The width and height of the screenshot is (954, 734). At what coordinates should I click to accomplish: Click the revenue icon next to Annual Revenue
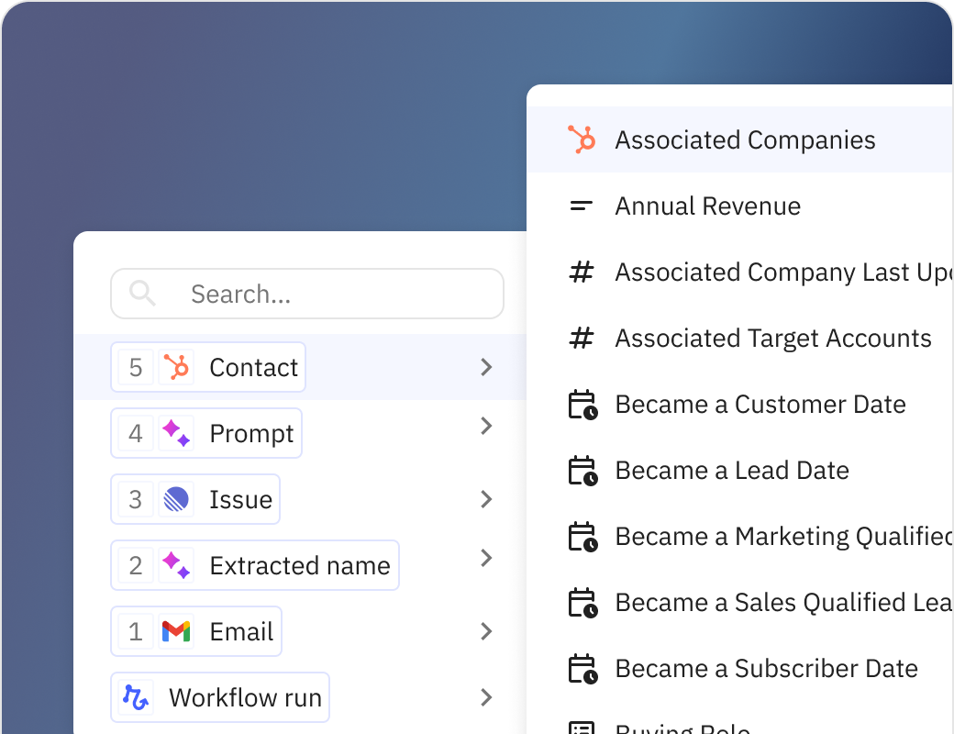pos(582,206)
